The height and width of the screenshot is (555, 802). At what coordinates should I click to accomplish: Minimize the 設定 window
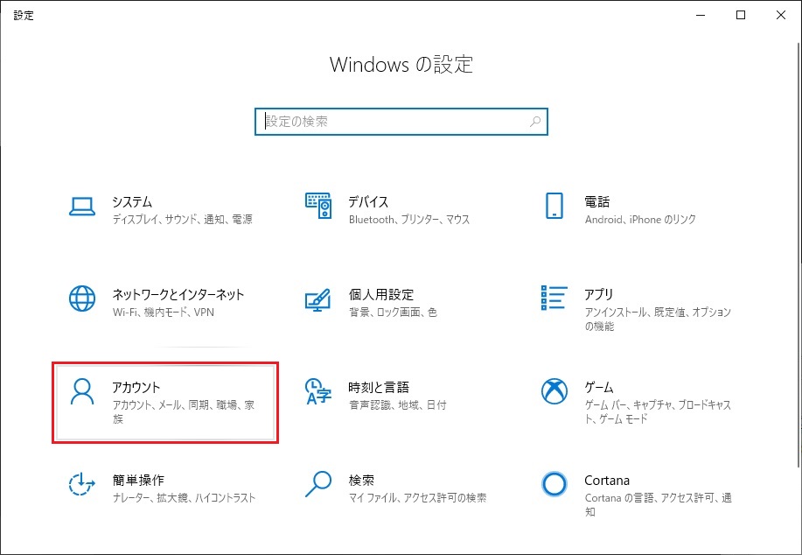(701, 16)
